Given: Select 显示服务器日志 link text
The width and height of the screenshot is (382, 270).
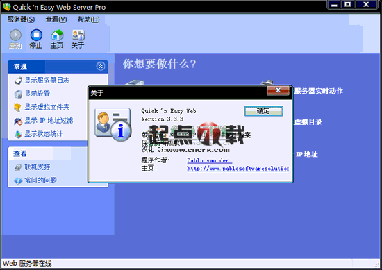Looking at the screenshot, I should (x=47, y=81).
